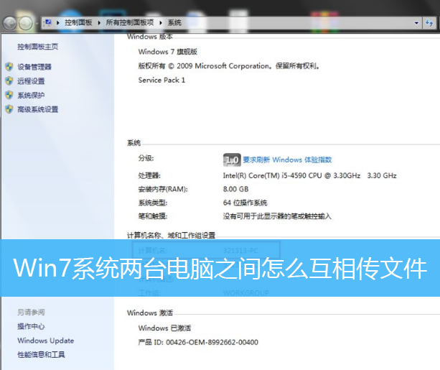Open 操作中心 in the sidebar

coord(31,326)
